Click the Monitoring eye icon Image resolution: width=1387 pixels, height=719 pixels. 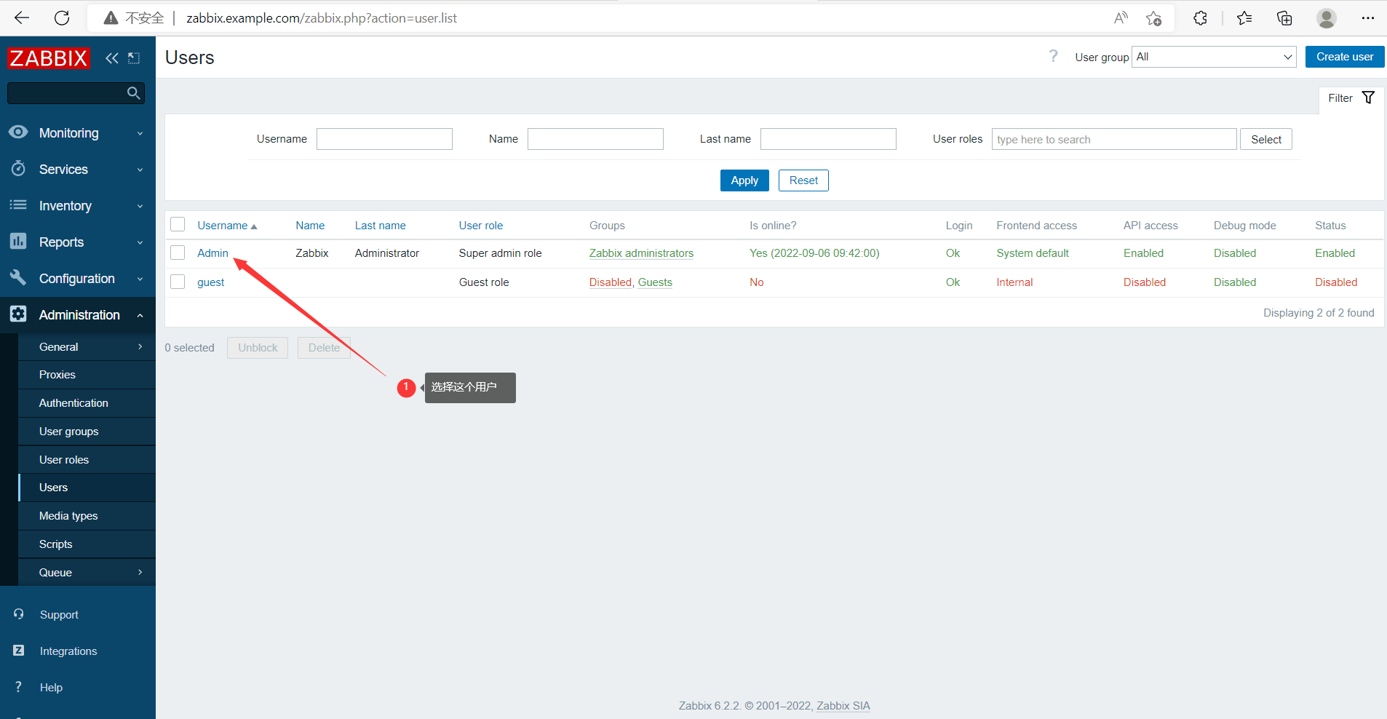[x=18, y=132]
